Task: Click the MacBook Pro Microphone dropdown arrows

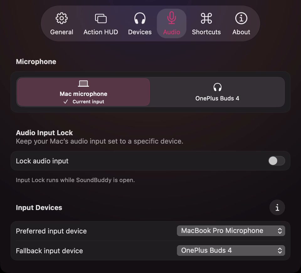Action: 280,231
